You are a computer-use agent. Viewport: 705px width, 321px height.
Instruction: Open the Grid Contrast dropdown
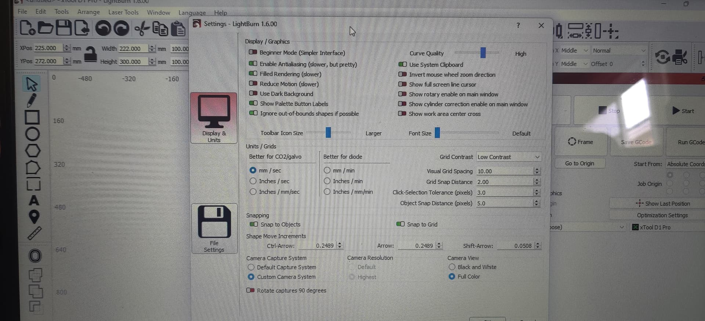pyautogui.click(x=508, y=157)
